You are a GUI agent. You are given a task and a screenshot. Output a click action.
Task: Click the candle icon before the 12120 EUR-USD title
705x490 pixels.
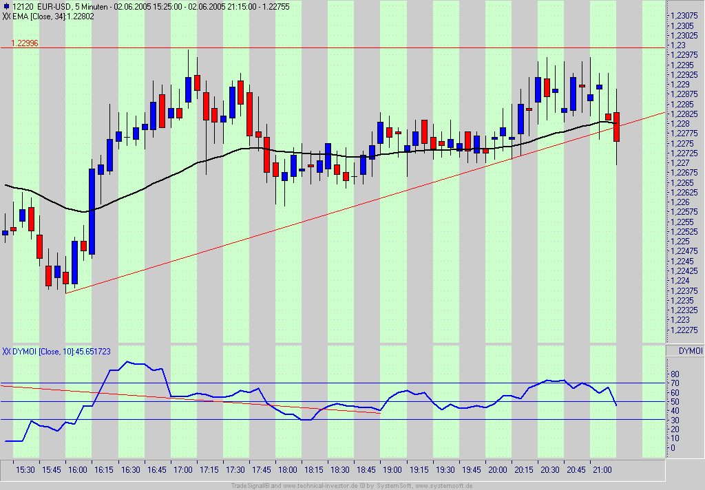pos(6,7)
